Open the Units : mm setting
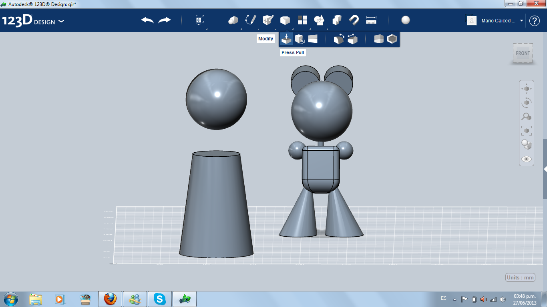 click(x=521, y=278)
